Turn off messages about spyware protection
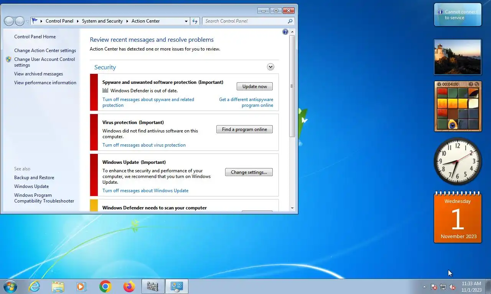491x294 pixels. [x=148, y=102]
